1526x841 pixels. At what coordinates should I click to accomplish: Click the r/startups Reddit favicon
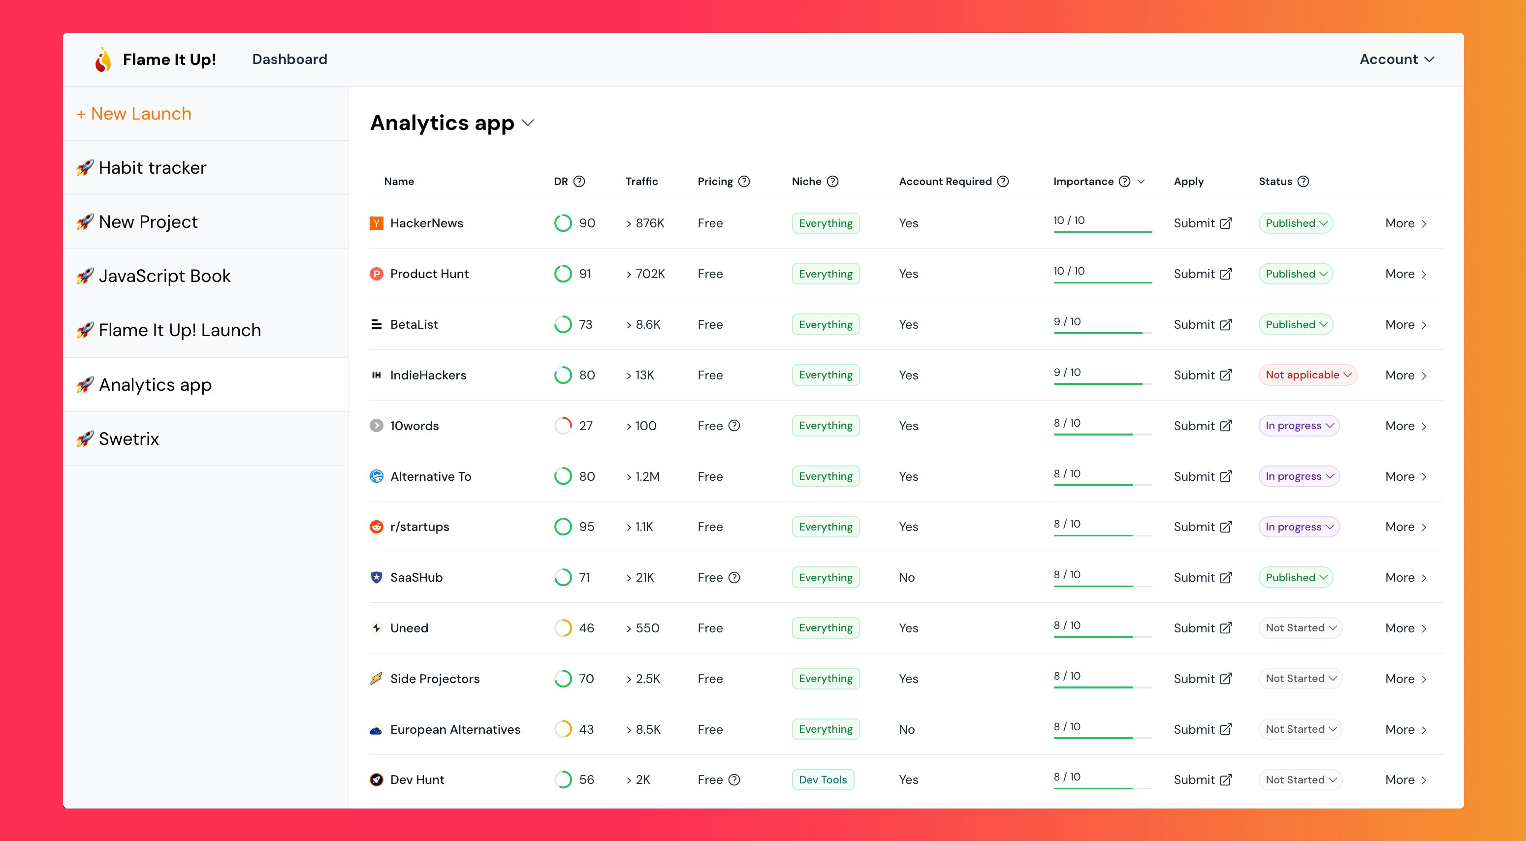(x=376, y=527)
